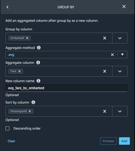135x151 pixels.
Task: Clear the avg aggregate method
Action: tap(112, 55)
